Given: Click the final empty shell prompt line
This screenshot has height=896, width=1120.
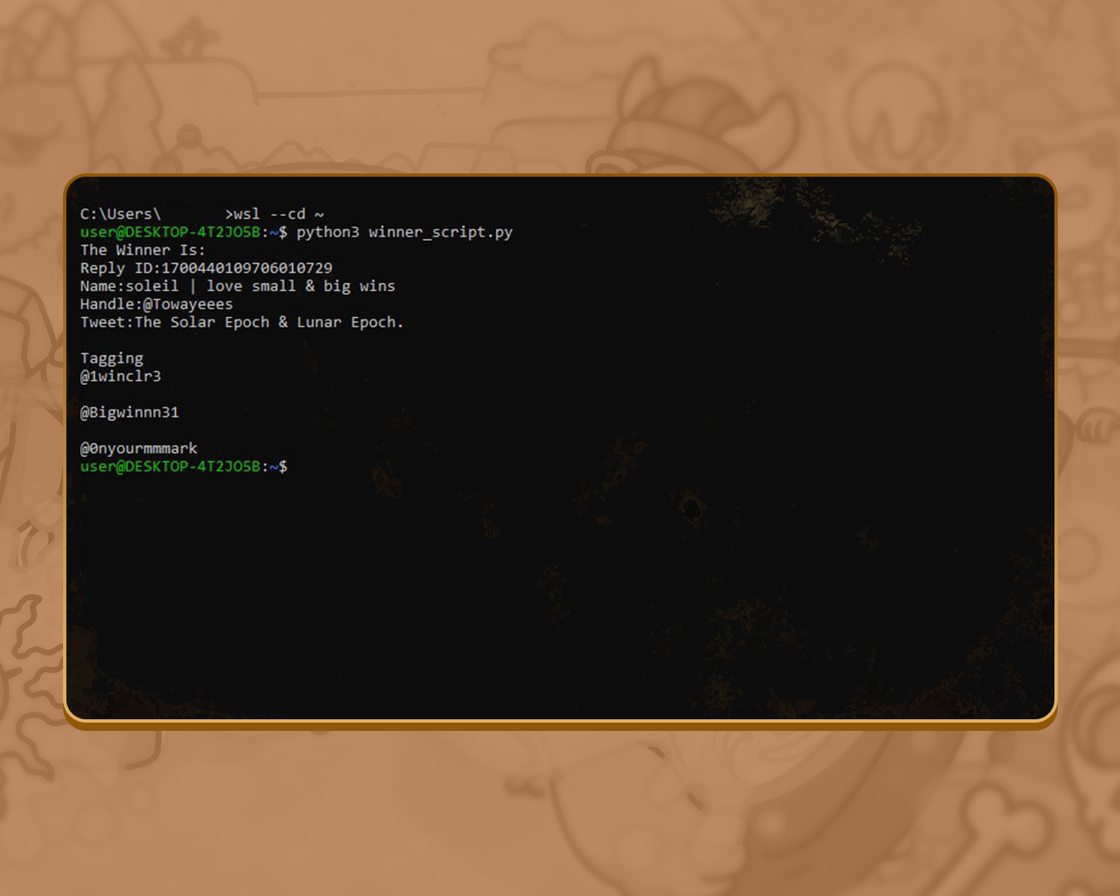Looking at the screenshot, I should click(184, 466).
